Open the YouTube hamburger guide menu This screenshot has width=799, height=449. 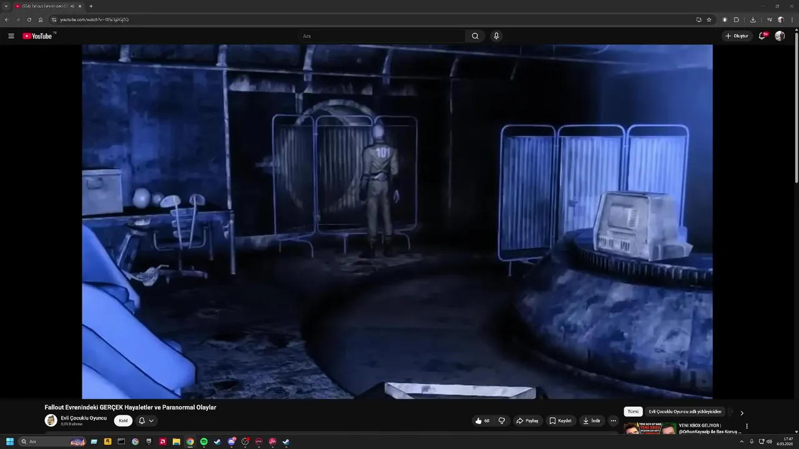[x=11, y=36]
